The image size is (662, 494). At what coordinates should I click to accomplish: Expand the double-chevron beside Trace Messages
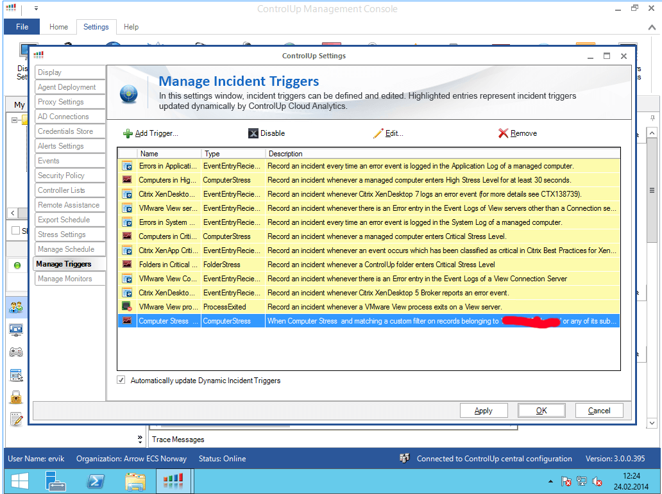point(140,439)
